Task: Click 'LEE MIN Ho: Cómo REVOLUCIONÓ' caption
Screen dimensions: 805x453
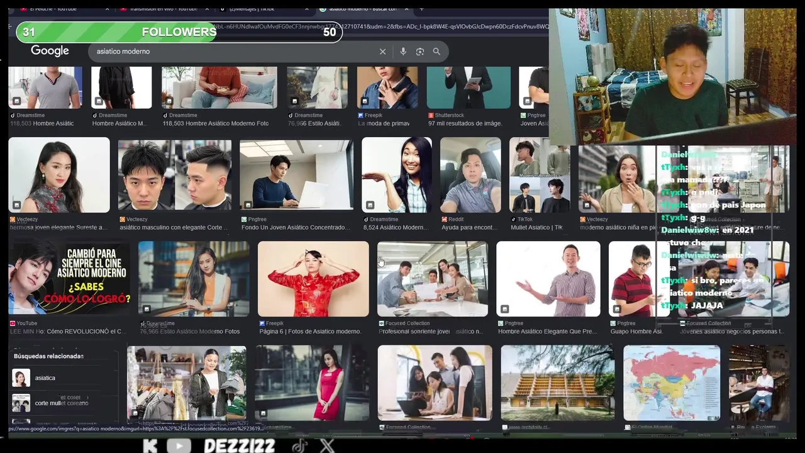Action: pyautogui.click(x=67, y=332)
